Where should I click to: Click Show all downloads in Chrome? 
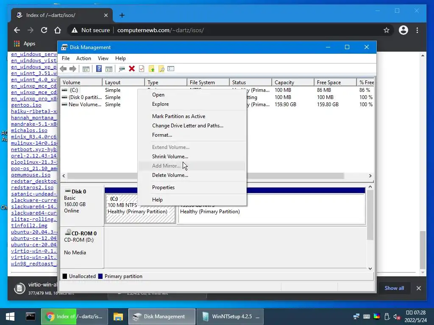click(394, 288)
